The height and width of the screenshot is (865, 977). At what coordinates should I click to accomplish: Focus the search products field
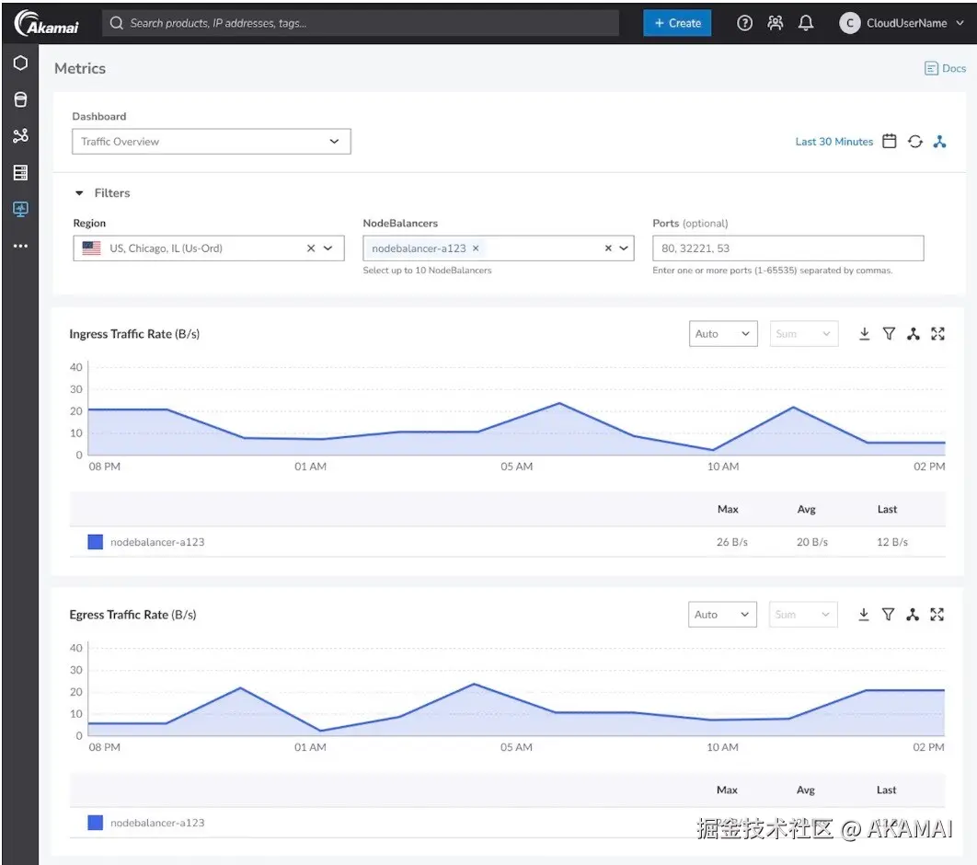[360, 23]
